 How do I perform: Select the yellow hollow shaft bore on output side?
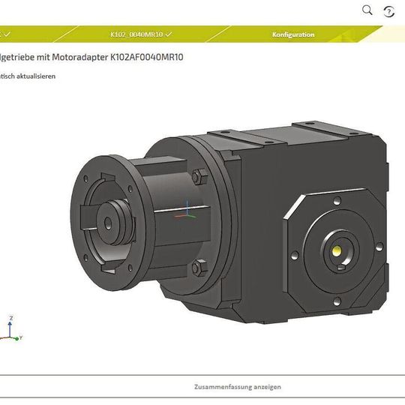(x=337, y=250)
